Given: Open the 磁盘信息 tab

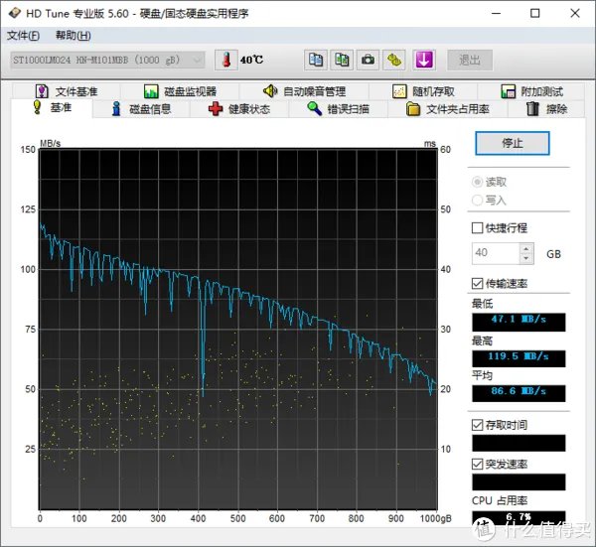Looking at the screenshot, I should pos(141,109).
